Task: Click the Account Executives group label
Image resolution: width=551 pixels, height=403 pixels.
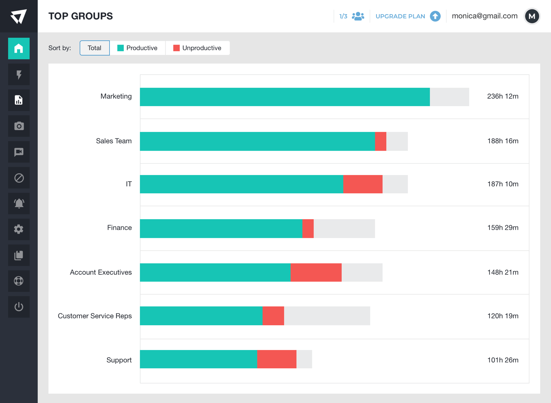Action: [101, 272]
